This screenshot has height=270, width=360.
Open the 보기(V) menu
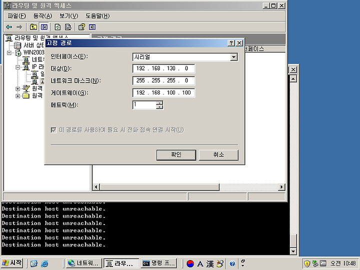[68, 16]
